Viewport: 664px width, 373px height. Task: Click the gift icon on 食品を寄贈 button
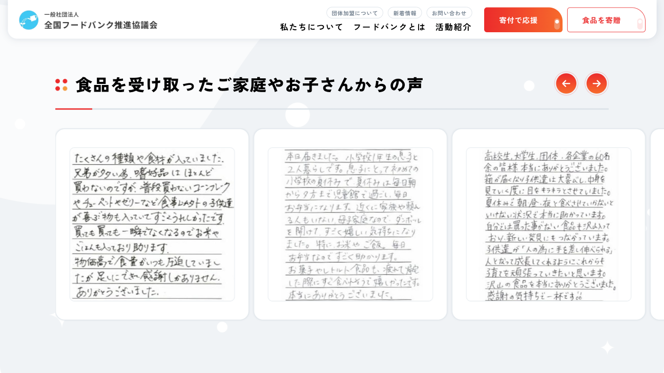click(639, 23)
